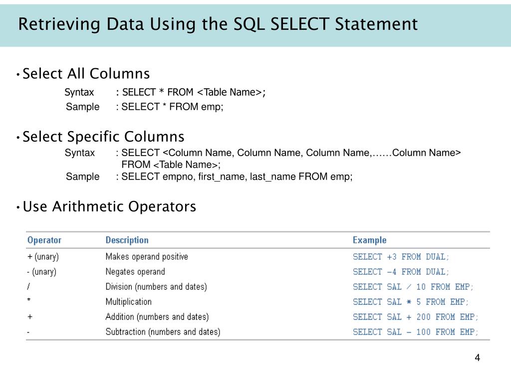This screenshot has width=511, height=383.
Task: Click 'Subtraction (numbers and dates)' description
Action: tap(163, 332)
